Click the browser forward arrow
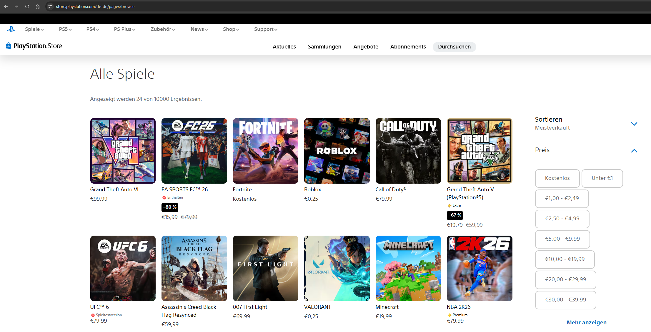Screen dimensions: 651x332 click(16, 6)
